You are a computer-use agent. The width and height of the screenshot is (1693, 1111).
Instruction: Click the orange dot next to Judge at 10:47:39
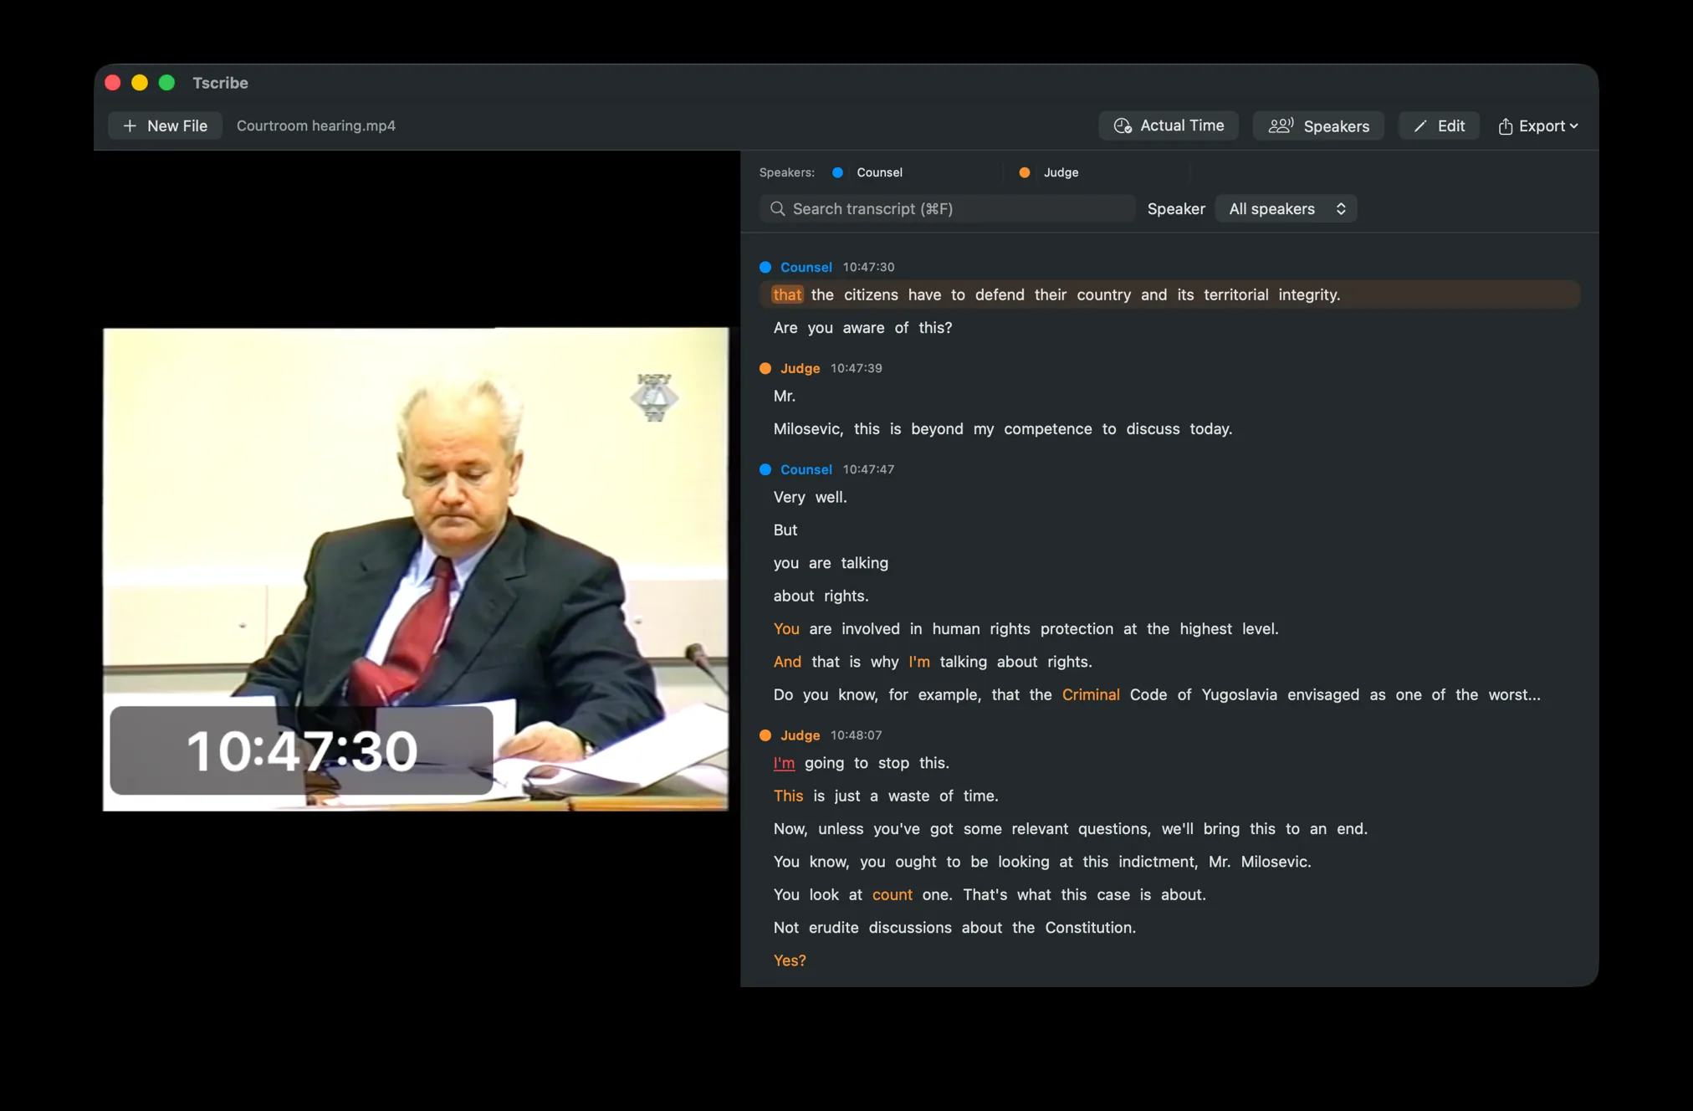click(x=765, y=368)
